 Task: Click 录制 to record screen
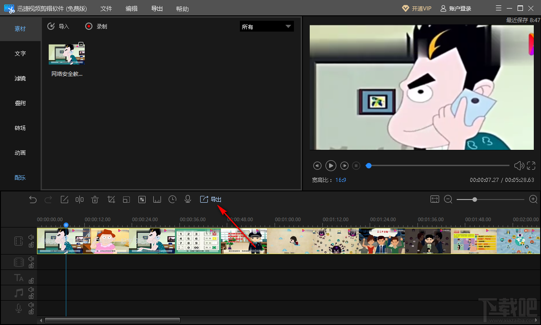coord(96,27)
